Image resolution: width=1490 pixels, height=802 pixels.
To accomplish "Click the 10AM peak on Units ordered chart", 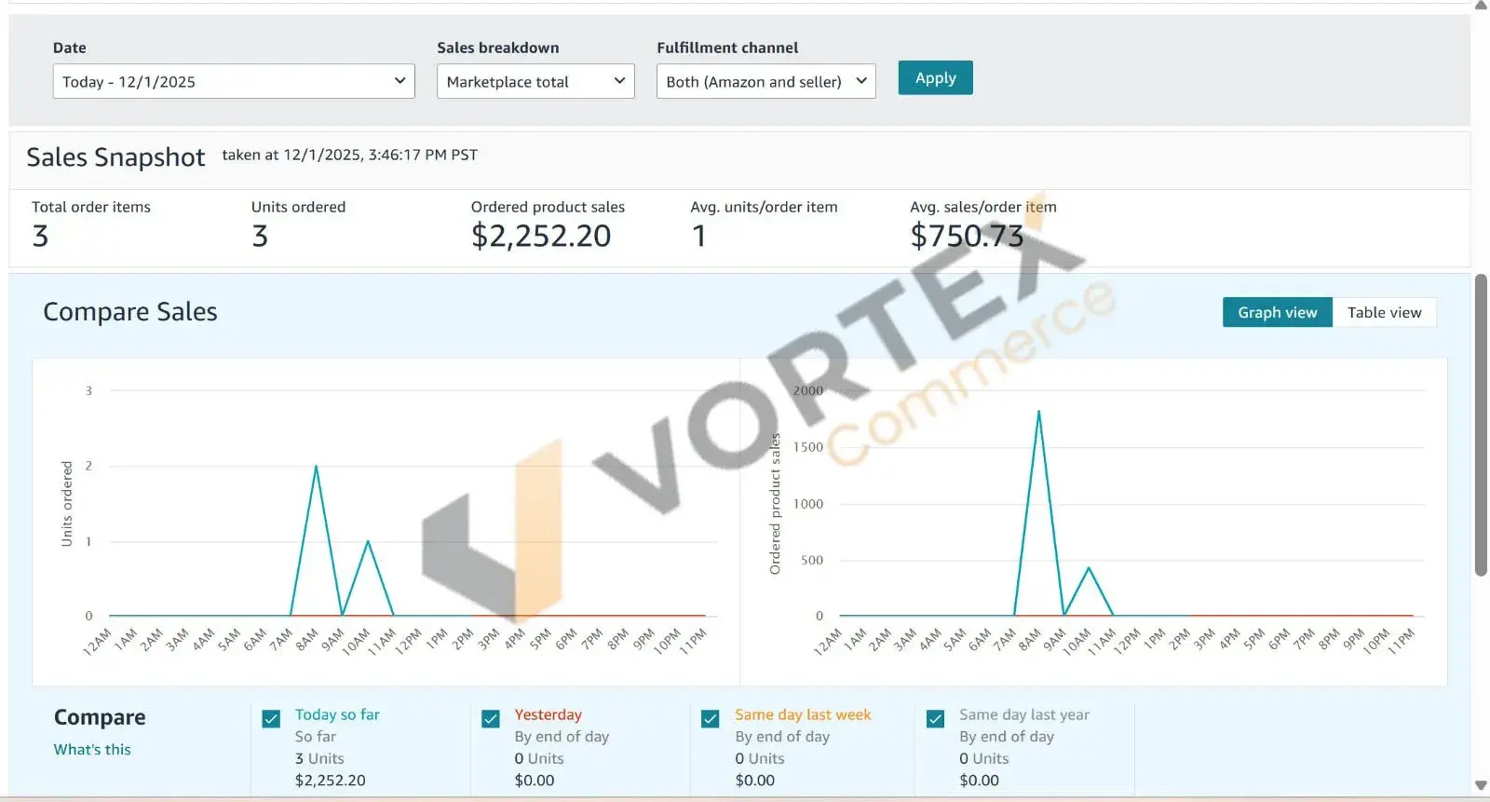I will pyautogui.click(x=368, y=541).
